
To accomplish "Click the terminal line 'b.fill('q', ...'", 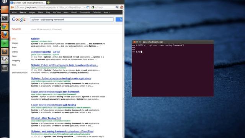I will (x=158, y=45).
